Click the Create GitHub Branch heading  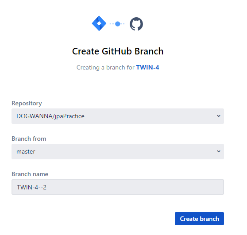click(118, 51)
